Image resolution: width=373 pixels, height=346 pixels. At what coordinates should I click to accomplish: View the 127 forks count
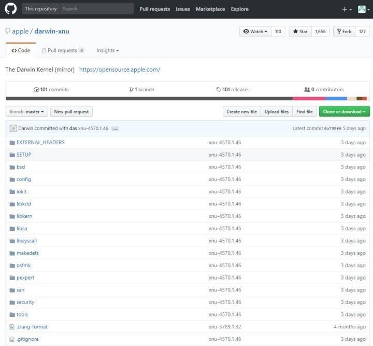[362, 32]
